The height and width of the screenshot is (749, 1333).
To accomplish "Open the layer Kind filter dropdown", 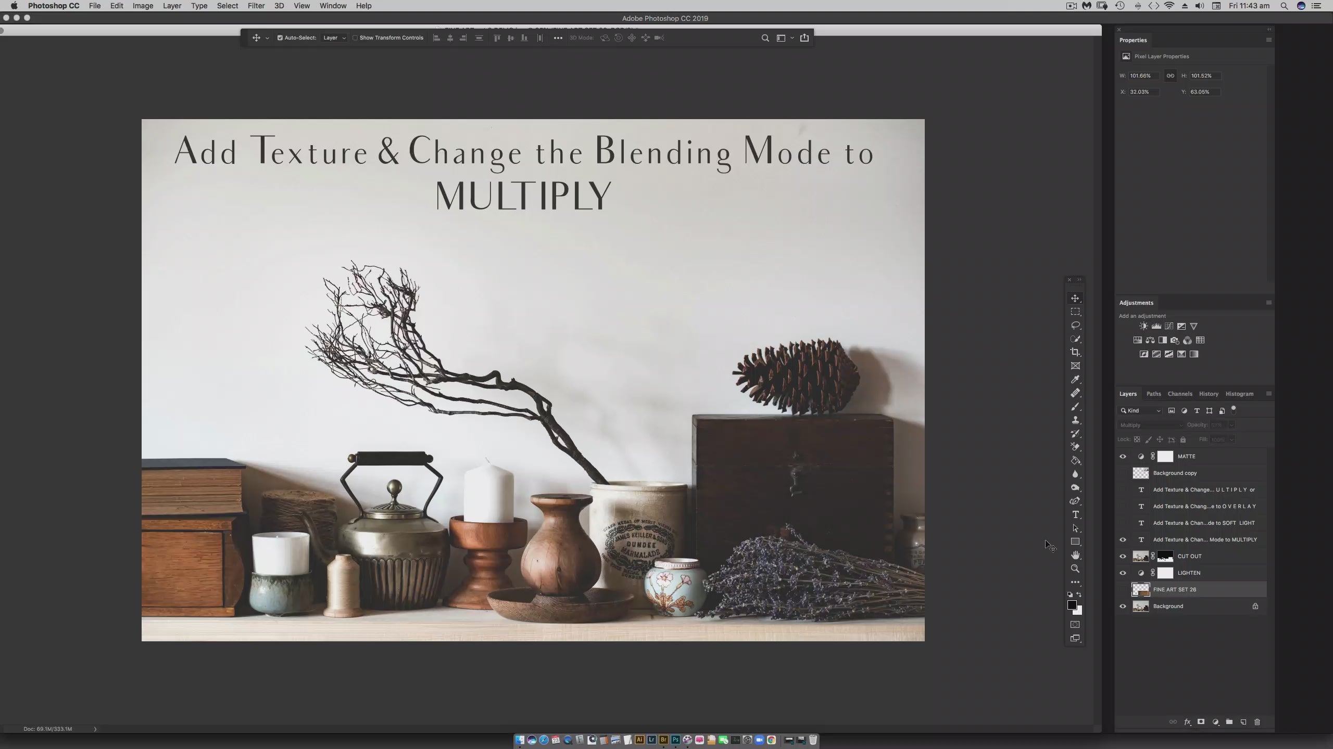I will coord(1141,410).
